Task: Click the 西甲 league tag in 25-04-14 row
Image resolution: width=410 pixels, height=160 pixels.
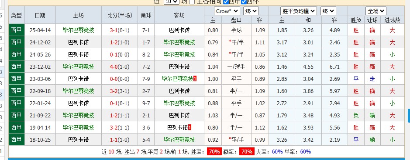Action: point(17,30)
